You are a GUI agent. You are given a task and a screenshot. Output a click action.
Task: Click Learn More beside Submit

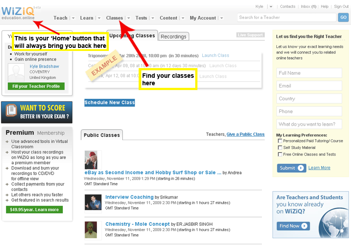point(319,167)
